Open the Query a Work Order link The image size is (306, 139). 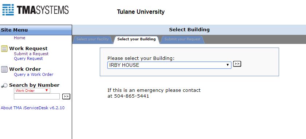(34, 74)
